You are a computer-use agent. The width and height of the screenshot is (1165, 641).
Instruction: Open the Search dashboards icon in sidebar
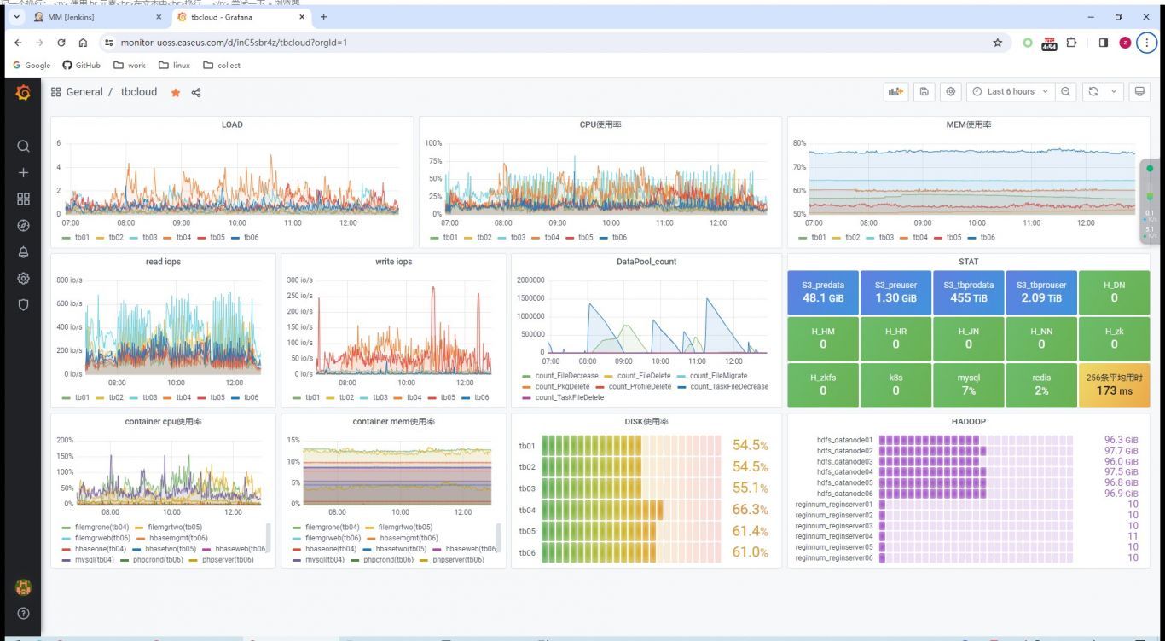(x=23, y=146)
